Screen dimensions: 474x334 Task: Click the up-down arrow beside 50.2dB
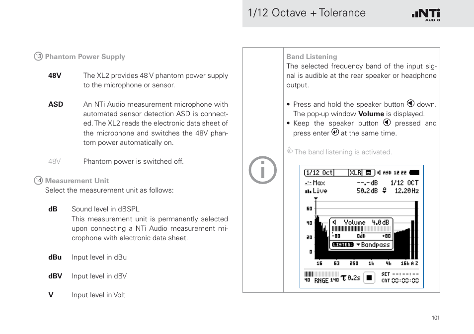pyautogui.click(x=384, y=191)
